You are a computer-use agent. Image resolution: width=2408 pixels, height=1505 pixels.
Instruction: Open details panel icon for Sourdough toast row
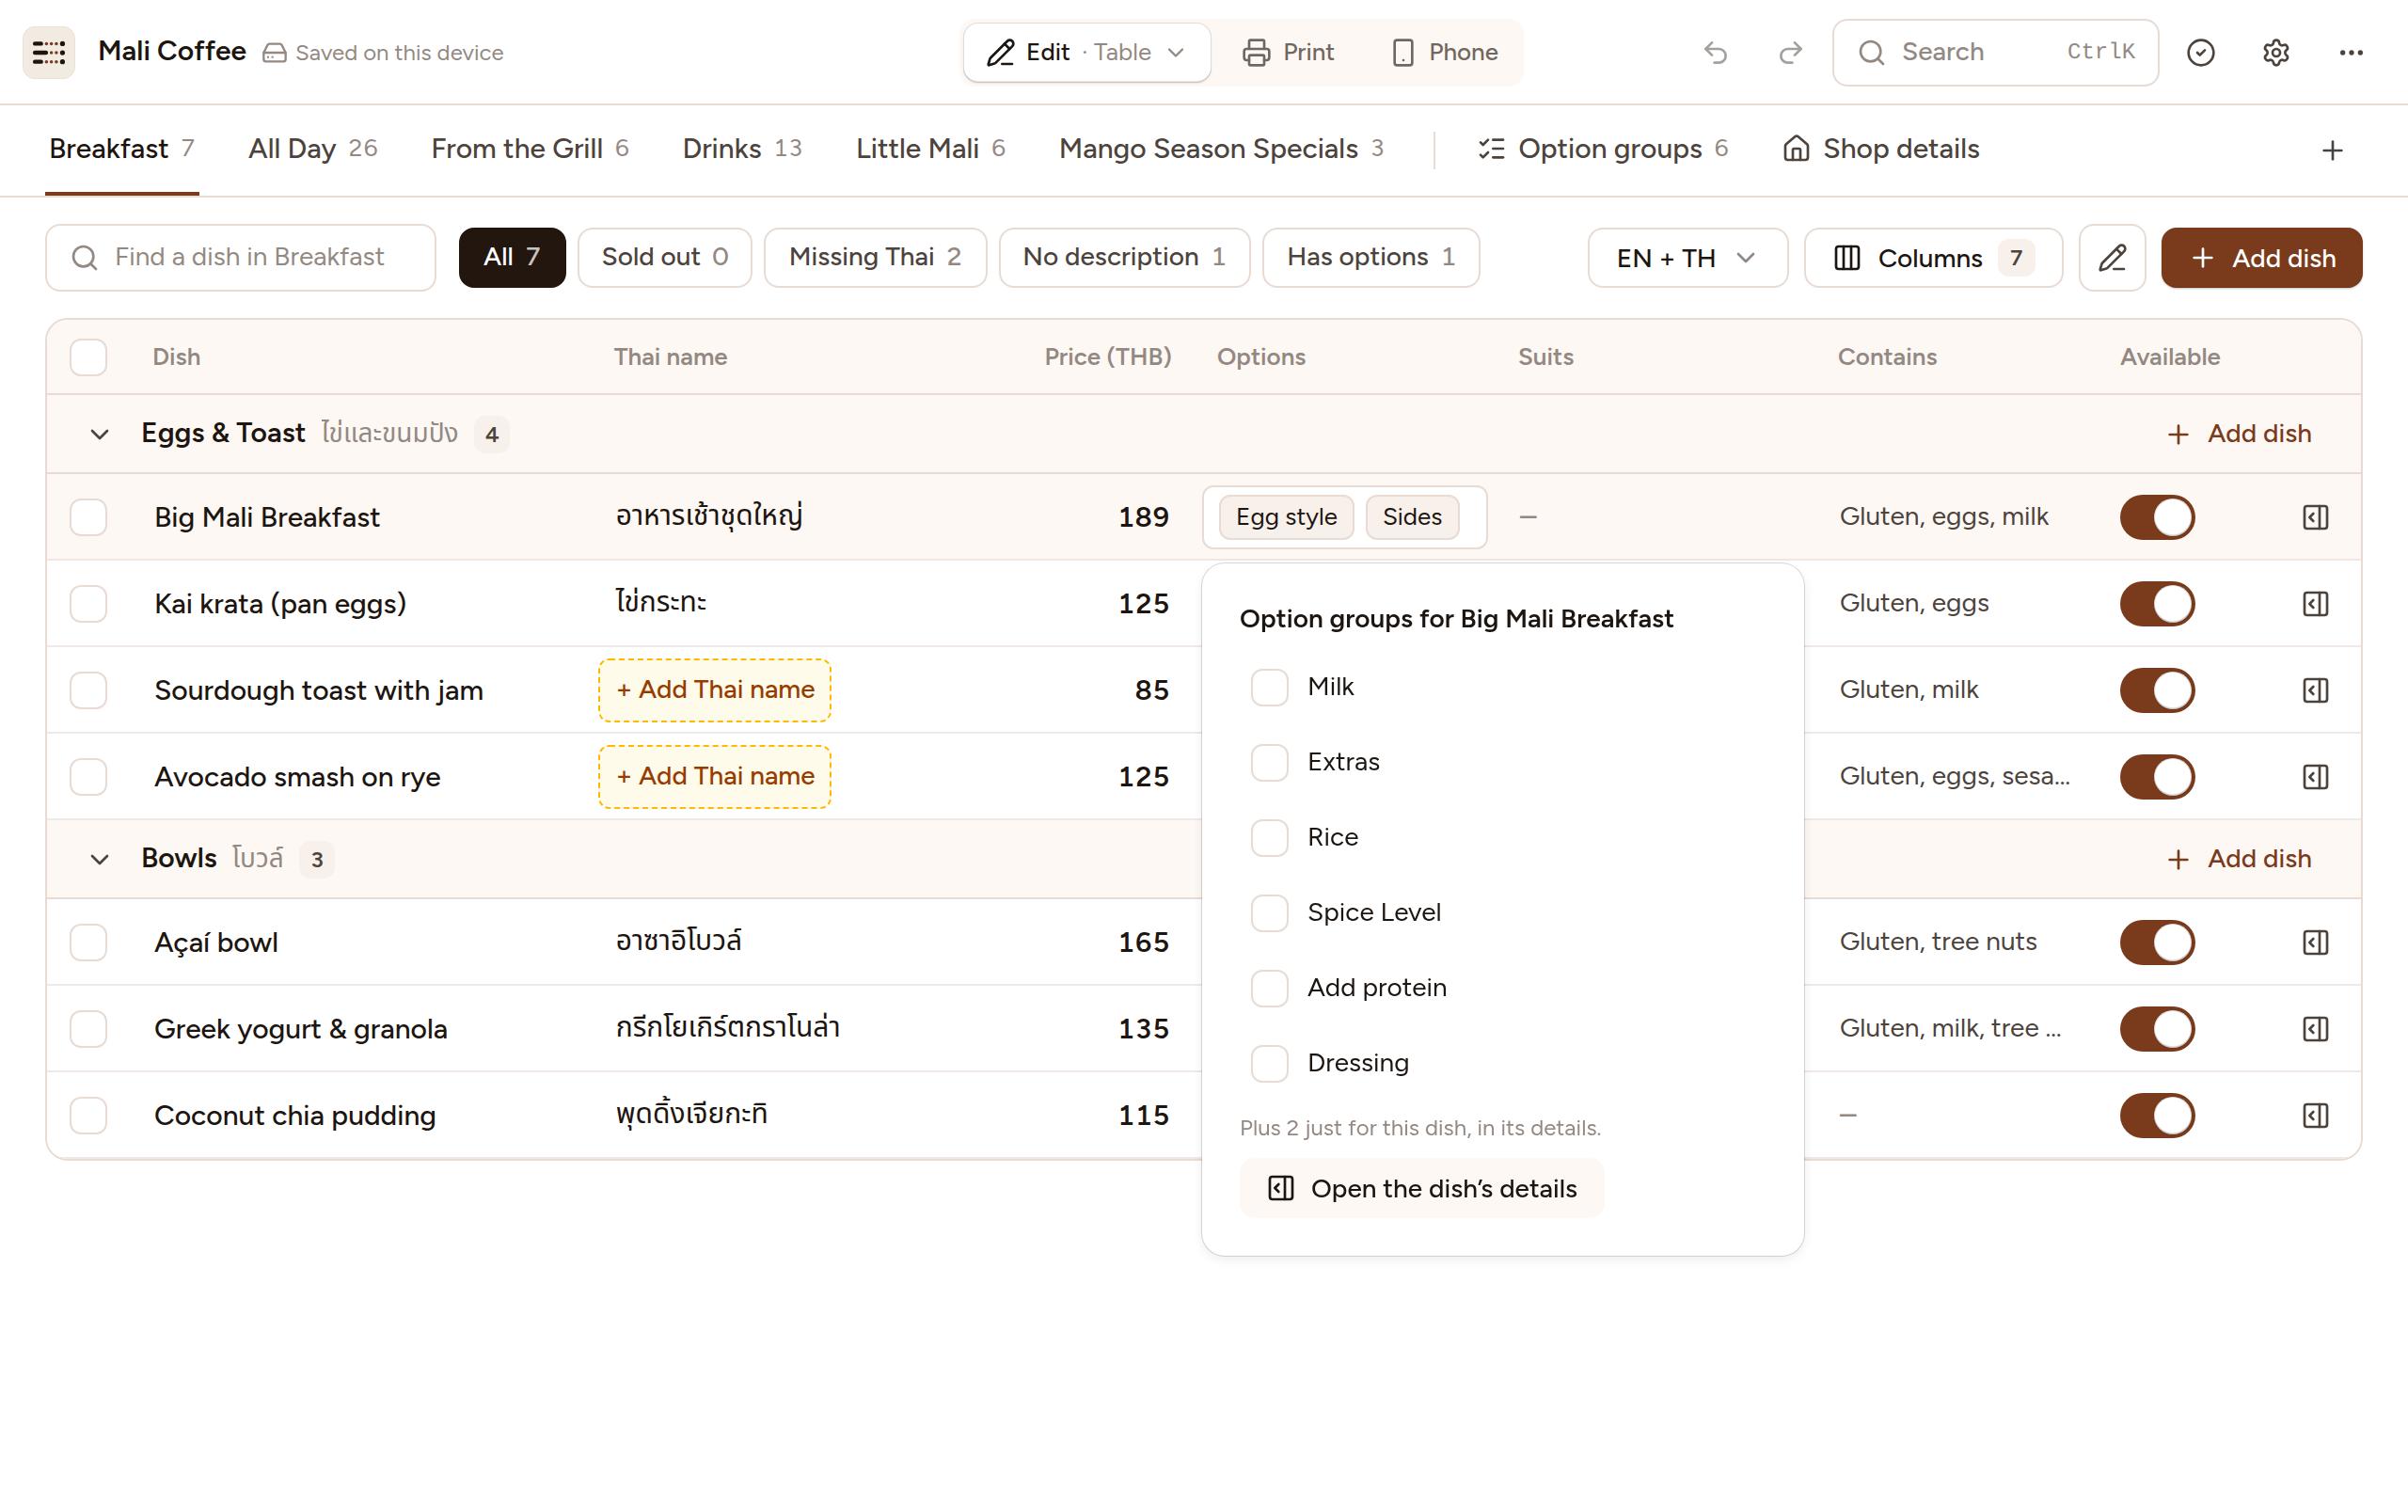(x=2316, y=689)
